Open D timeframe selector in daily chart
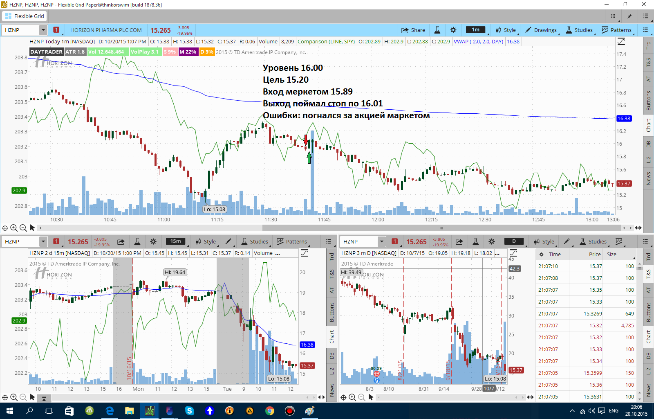The image size is (654, 419). [515, 241]
